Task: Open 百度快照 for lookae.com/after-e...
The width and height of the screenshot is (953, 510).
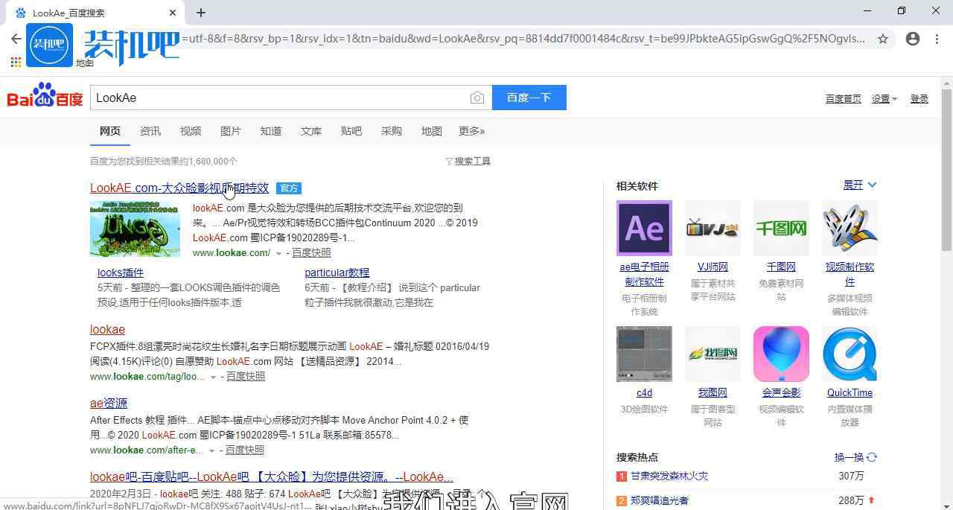Action: [245, 450]
